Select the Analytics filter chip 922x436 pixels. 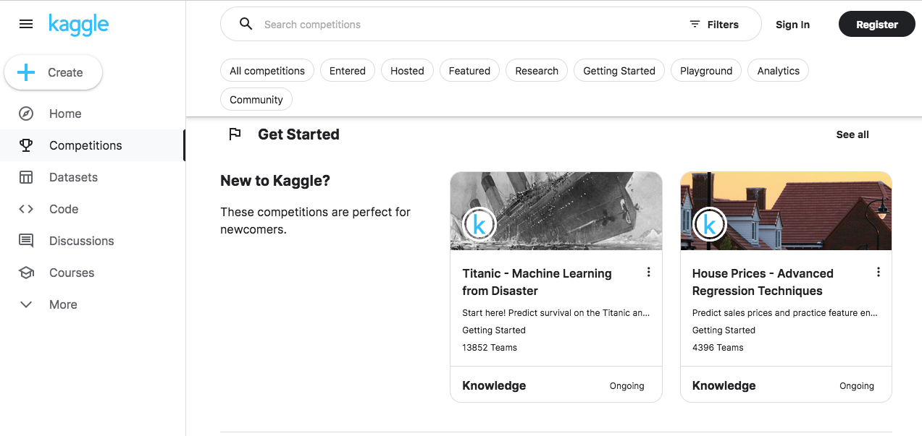779,70
